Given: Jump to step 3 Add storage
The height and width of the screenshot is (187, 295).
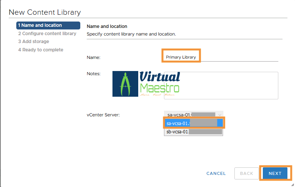Looking at the screenshot, I should 33,42.
